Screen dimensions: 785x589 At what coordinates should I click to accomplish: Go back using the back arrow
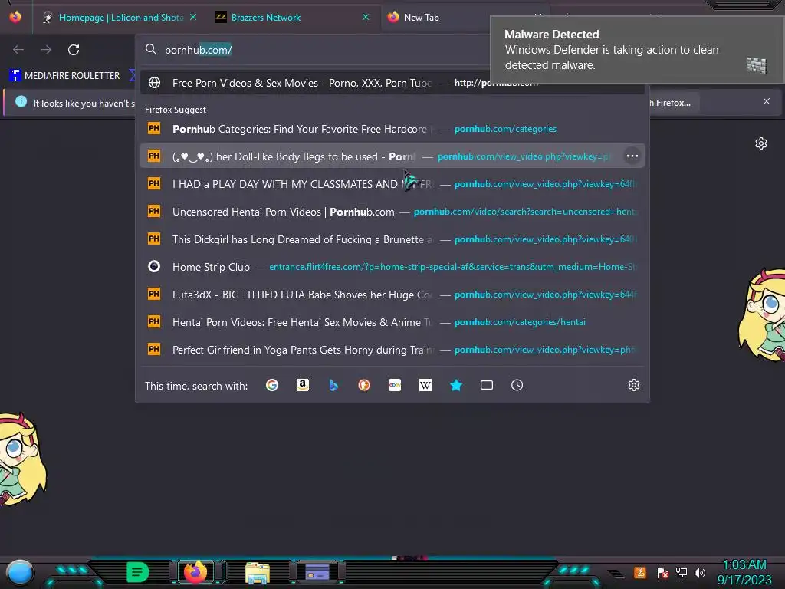pos(18,50)
